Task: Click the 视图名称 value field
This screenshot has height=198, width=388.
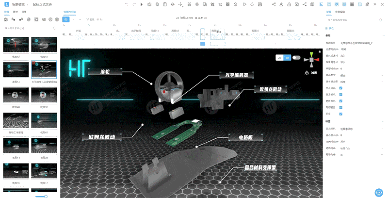Action: [x=361, y=43]
